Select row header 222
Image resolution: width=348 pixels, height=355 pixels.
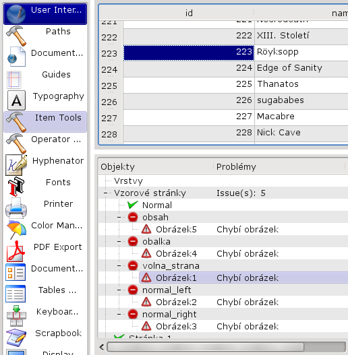[x=111, y=37]
